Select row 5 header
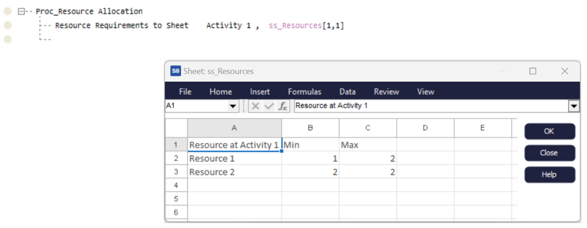Viewport: 587px width, 228px height. 176,199
